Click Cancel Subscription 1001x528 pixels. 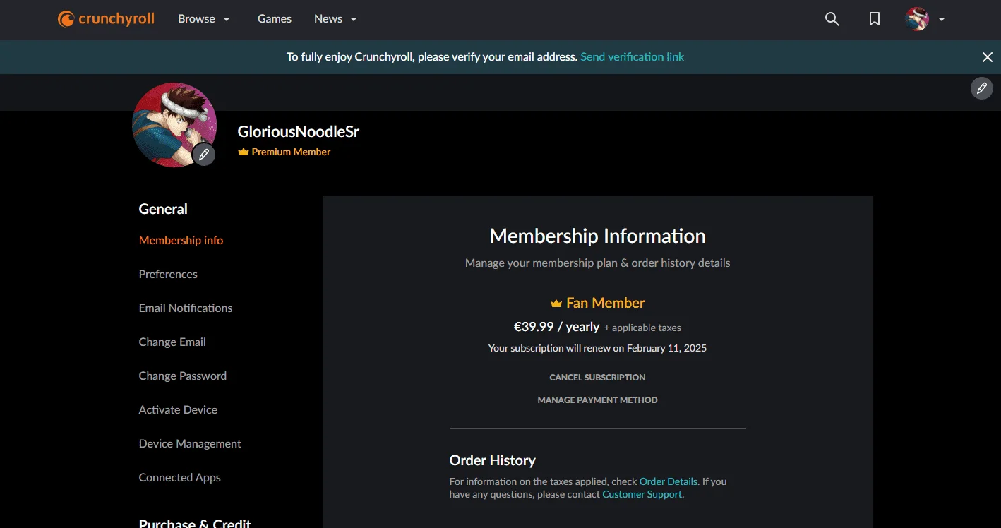pyautogui.click(x=597, y=377)
